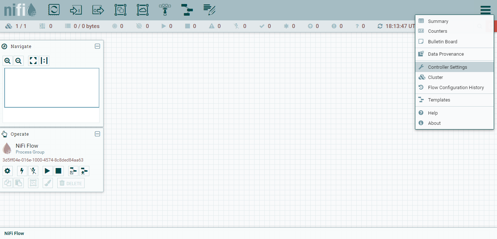Select the Template toolbar icon

pyautogui.click(x=187, y=10)
